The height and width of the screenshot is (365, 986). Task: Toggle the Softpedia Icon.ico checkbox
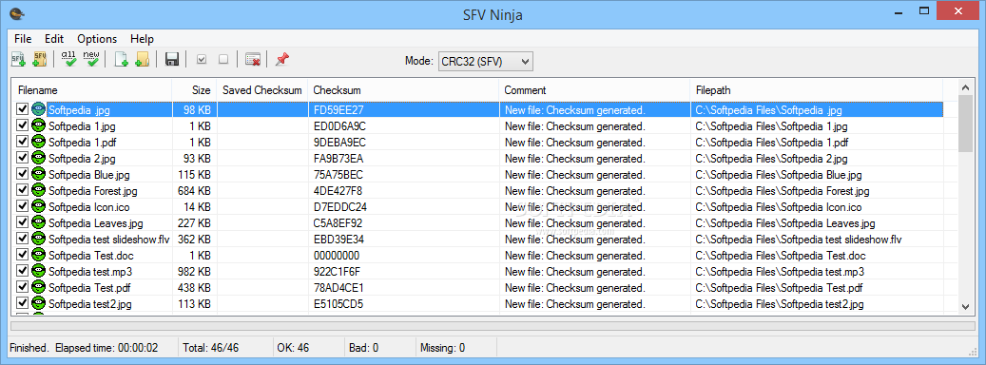click(23, 206)
